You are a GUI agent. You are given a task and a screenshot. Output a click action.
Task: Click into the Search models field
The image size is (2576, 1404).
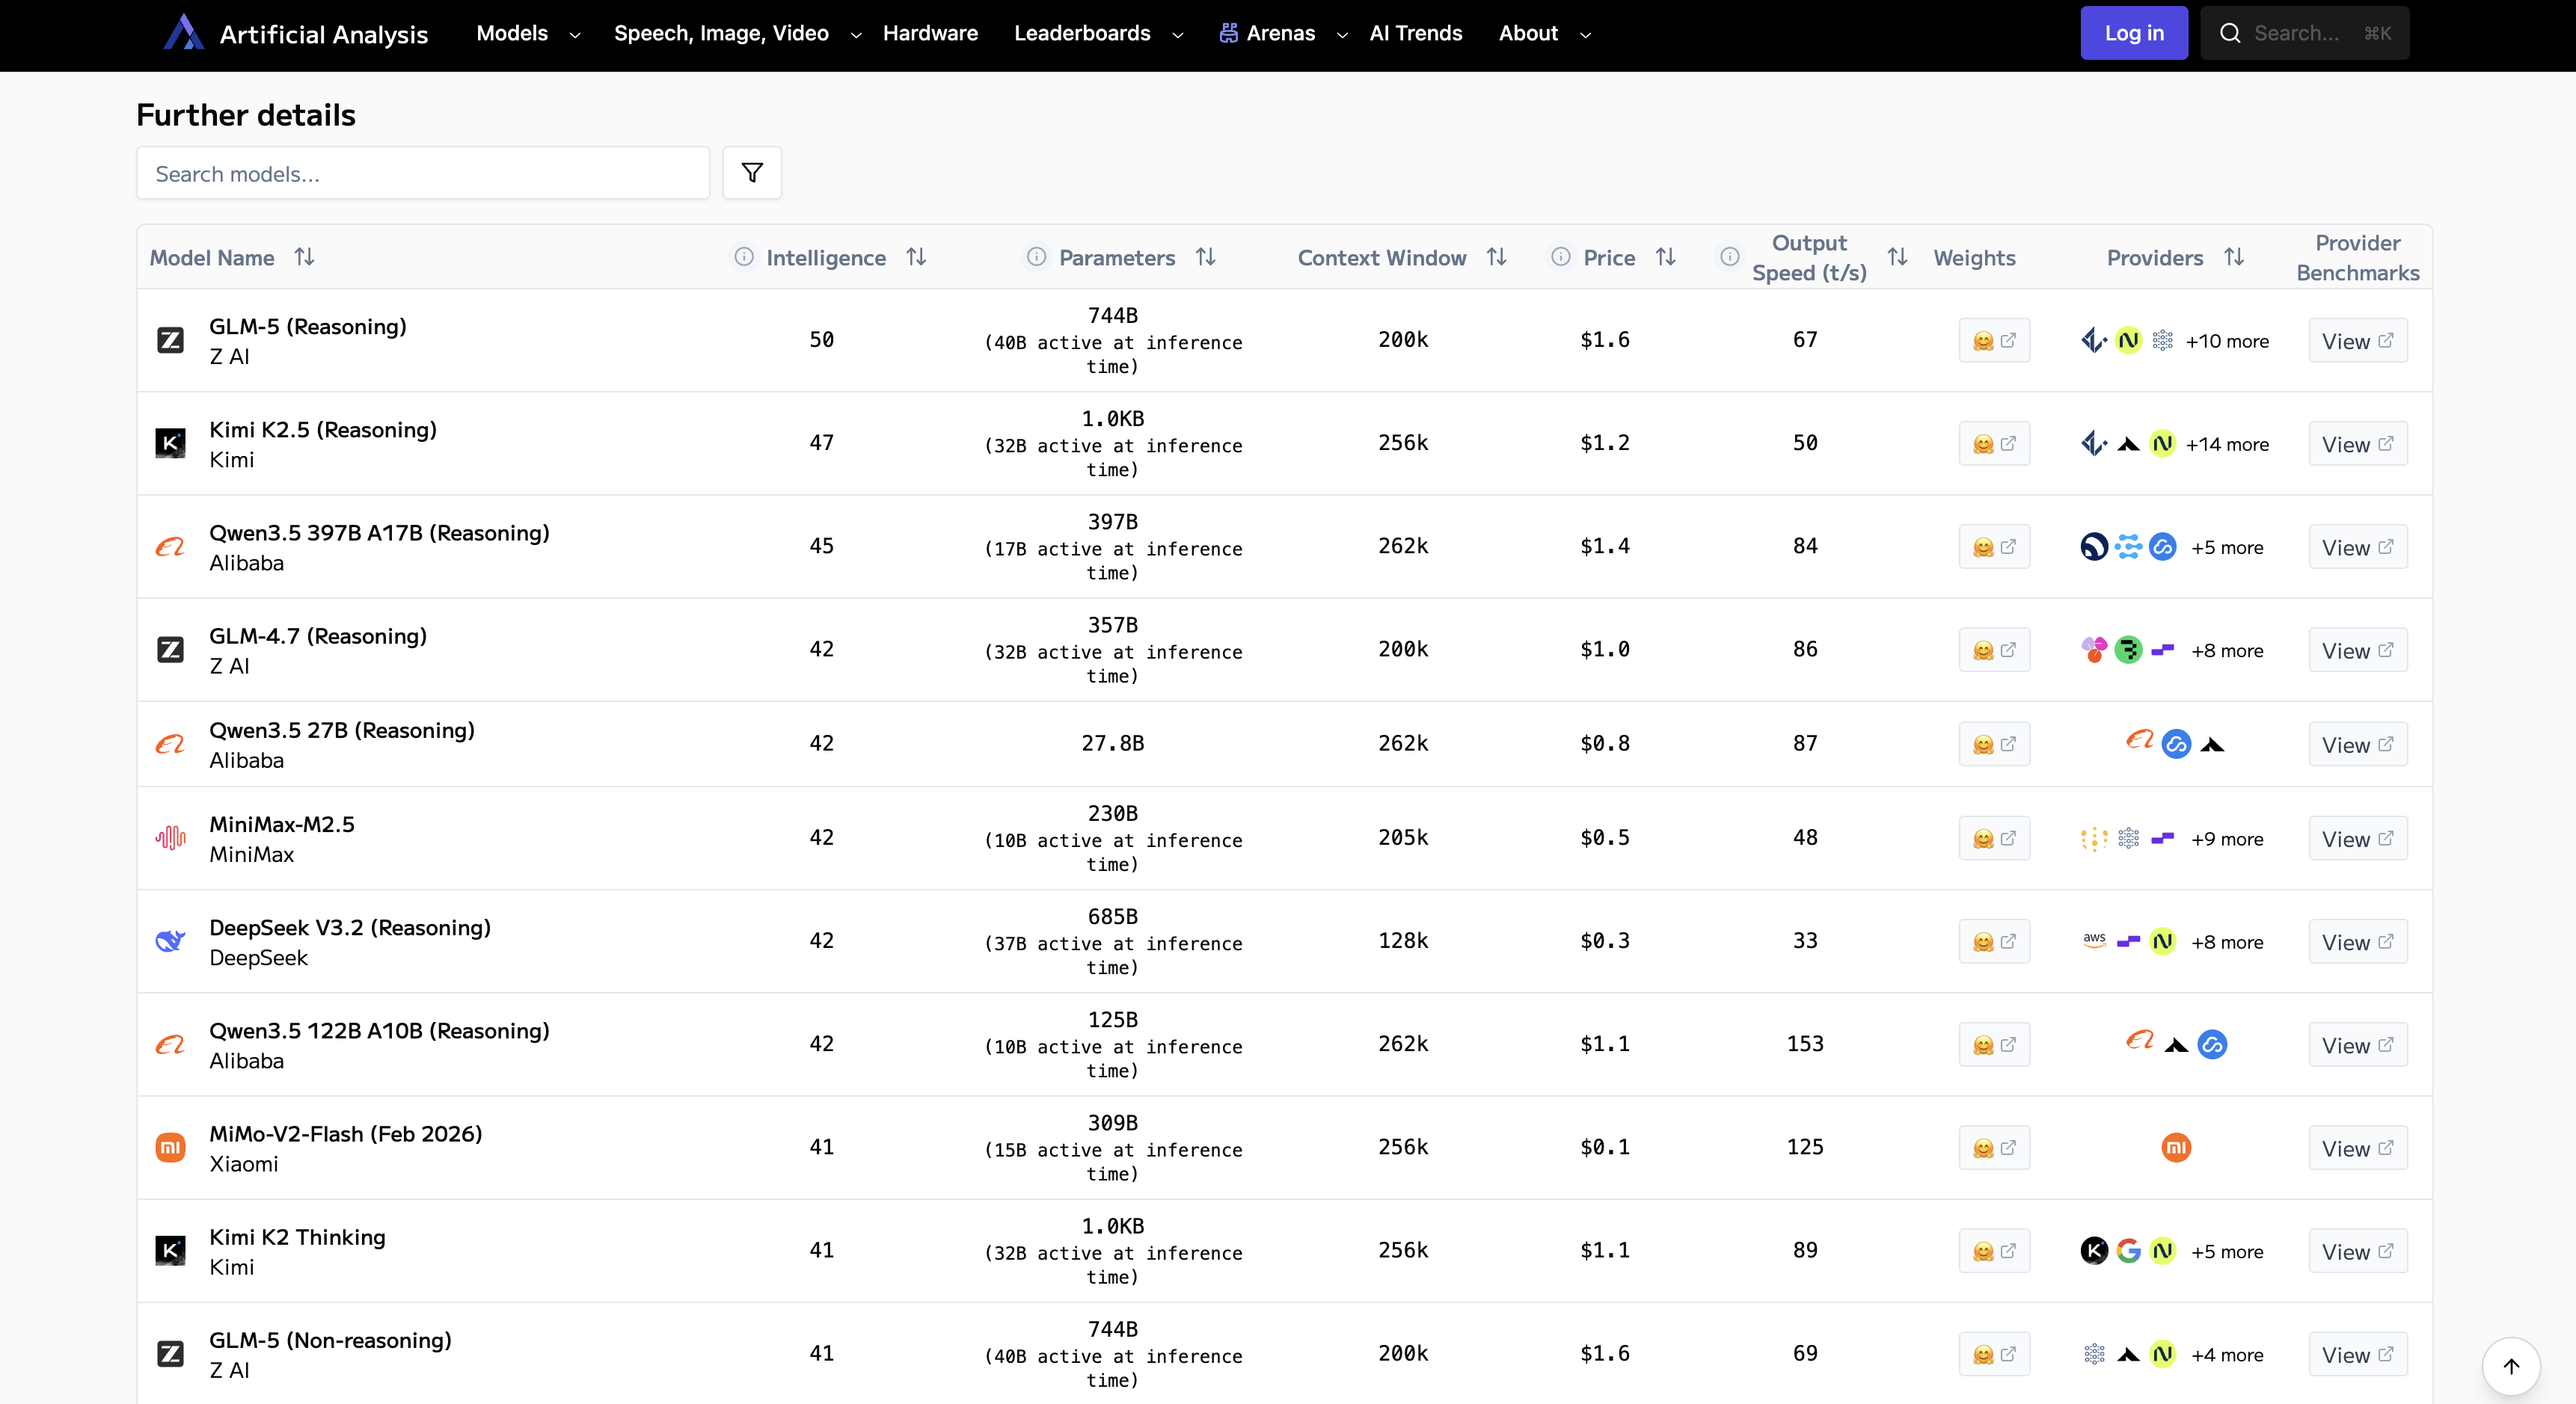[x=423, y=173]
